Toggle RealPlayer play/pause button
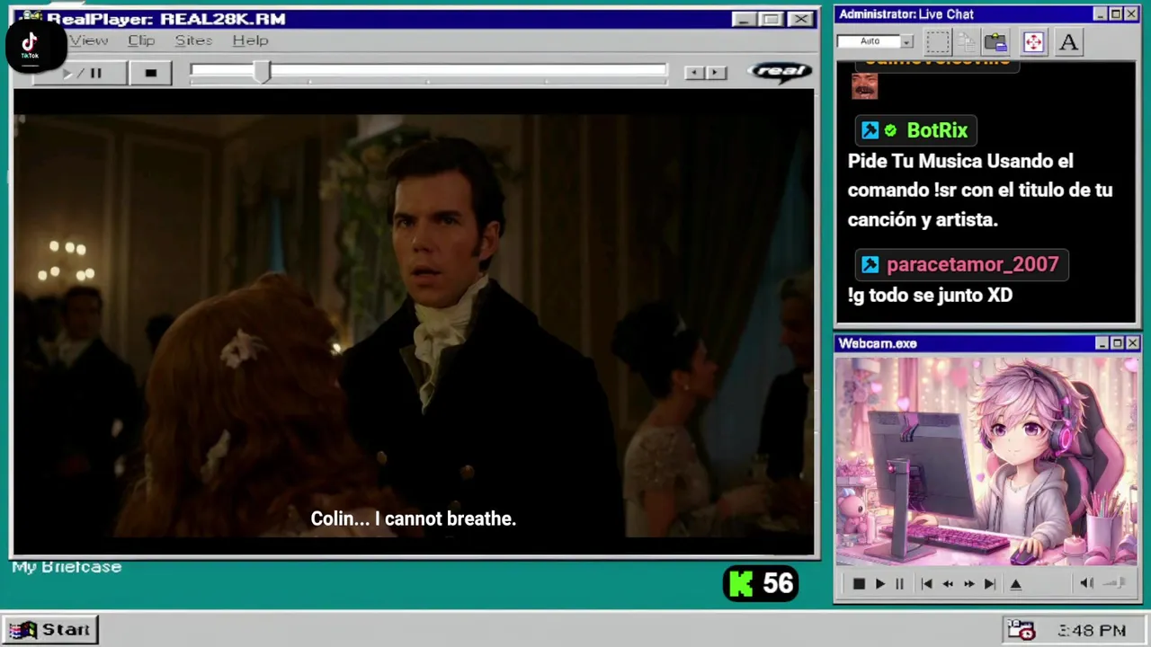Screen dimensions: 1151x647 pyautogui.click(x=81, y=73)
